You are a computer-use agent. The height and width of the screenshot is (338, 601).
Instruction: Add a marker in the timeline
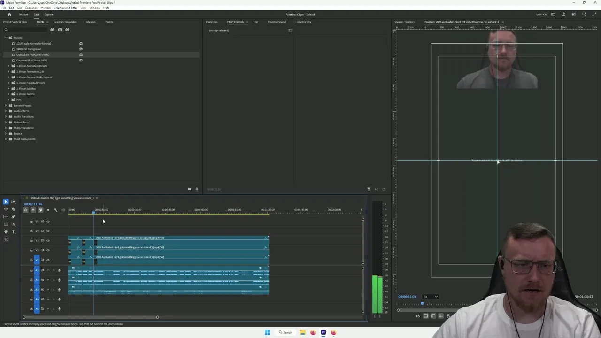click(48, 210)
